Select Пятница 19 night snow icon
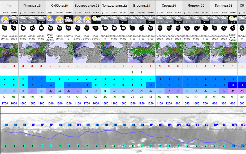 [x=41, y=20]
